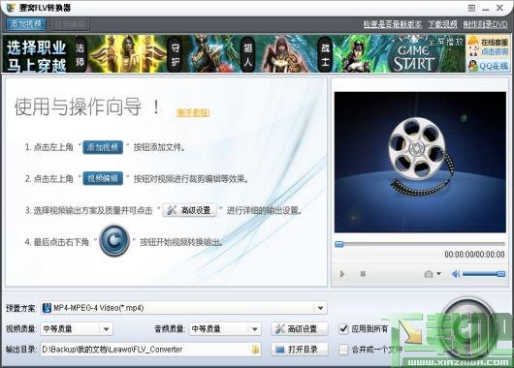This screenshot has height=368, width=514.
Task: Enable the 合并成一个文件 checkbox
Action: click(x=343, y=350)
